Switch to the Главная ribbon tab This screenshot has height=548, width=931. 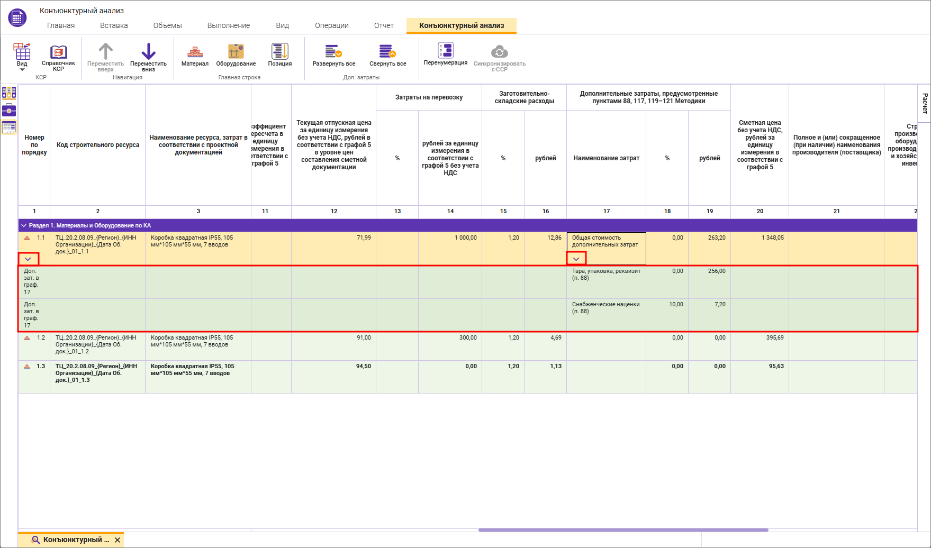coord(61,25)
